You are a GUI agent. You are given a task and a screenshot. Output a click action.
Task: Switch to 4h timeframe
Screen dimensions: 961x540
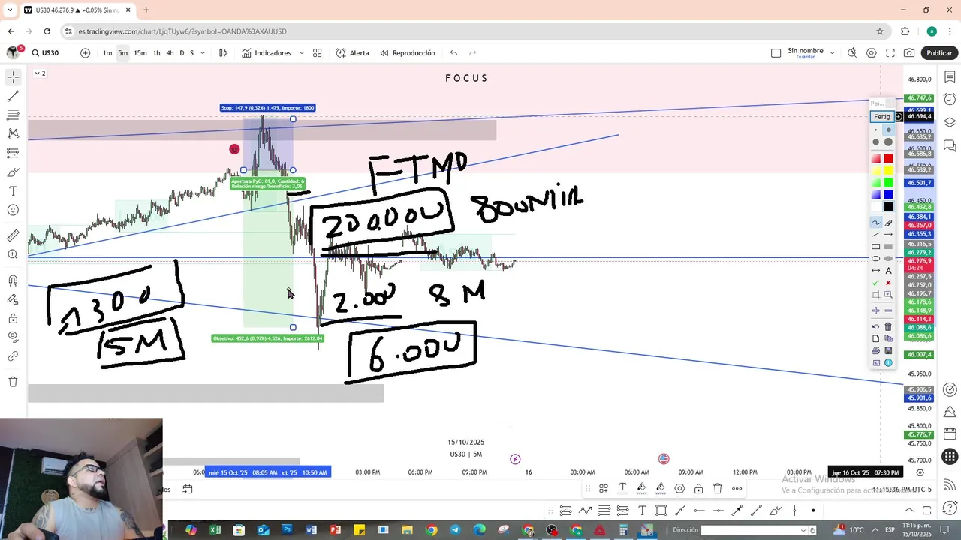click(170, 53)
